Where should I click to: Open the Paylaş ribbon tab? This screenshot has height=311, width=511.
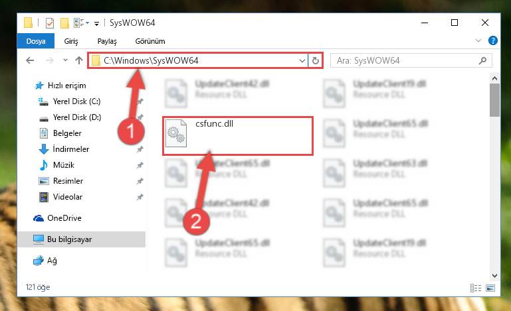pyautogui.click(x=107, y=41)
